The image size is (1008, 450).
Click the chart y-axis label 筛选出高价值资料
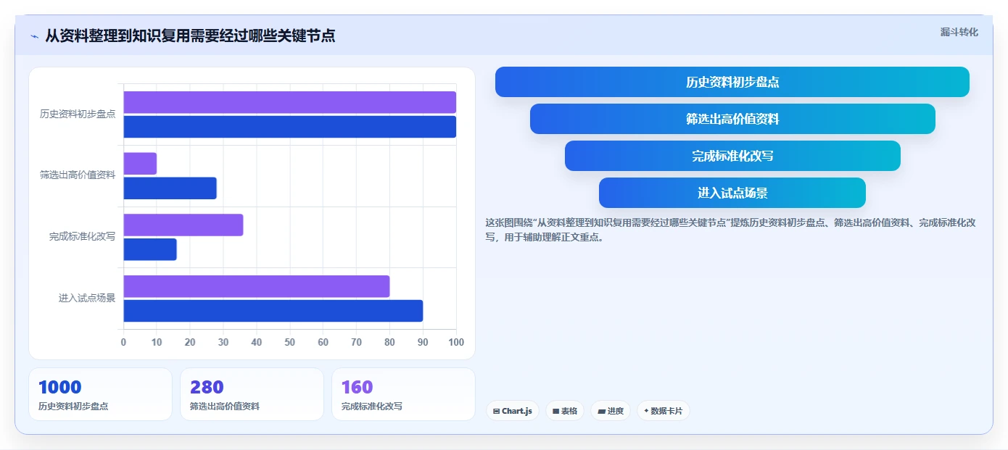(78, 175)
